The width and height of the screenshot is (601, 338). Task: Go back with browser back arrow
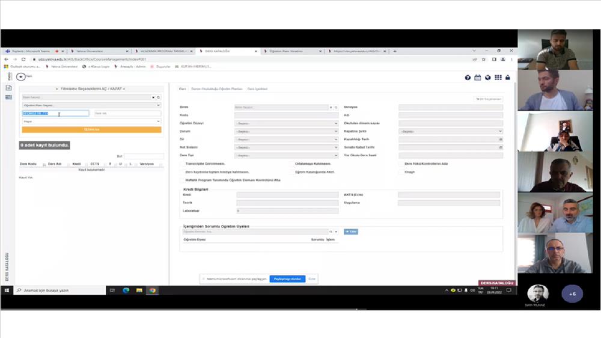[x=6, y=59]
